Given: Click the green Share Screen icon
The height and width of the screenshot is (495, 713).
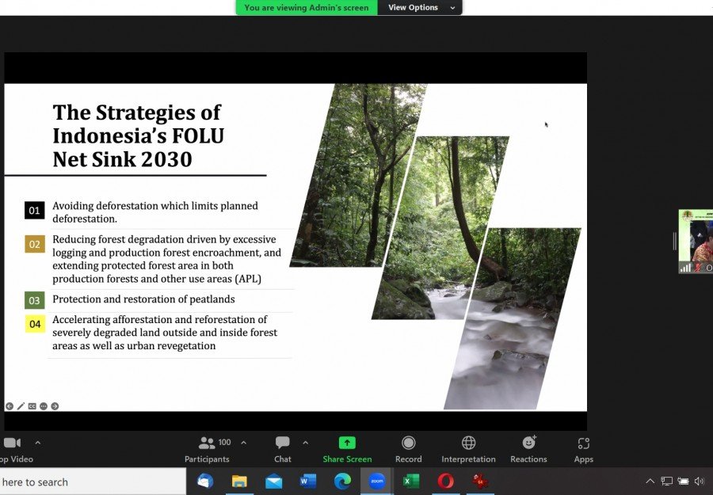Looking at the screenshot, I should (347, 444).
